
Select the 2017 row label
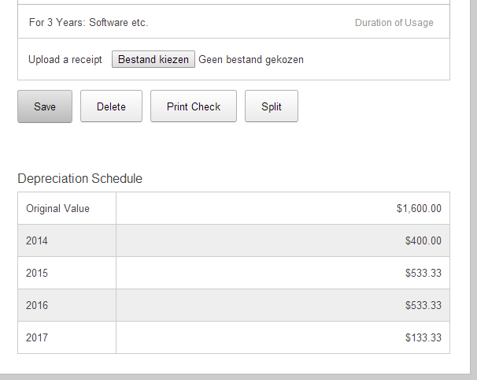click(x=36, y=337)
